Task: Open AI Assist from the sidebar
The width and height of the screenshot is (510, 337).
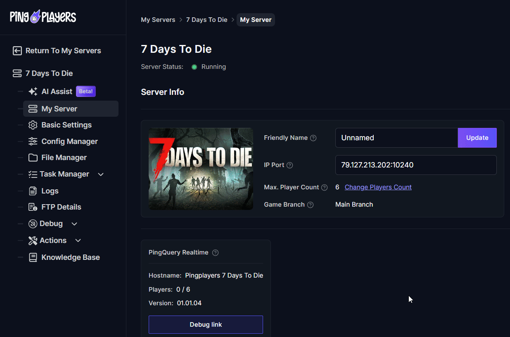Action: click(x=57, y=92)
